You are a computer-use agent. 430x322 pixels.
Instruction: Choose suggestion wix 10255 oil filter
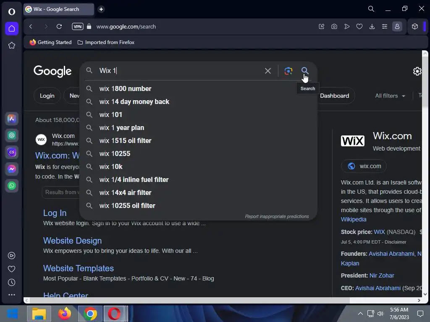click(x=198, y=205)
